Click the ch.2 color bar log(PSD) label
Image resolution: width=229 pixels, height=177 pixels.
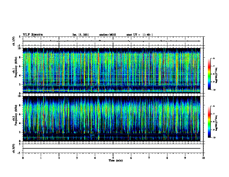pos(216,123)
